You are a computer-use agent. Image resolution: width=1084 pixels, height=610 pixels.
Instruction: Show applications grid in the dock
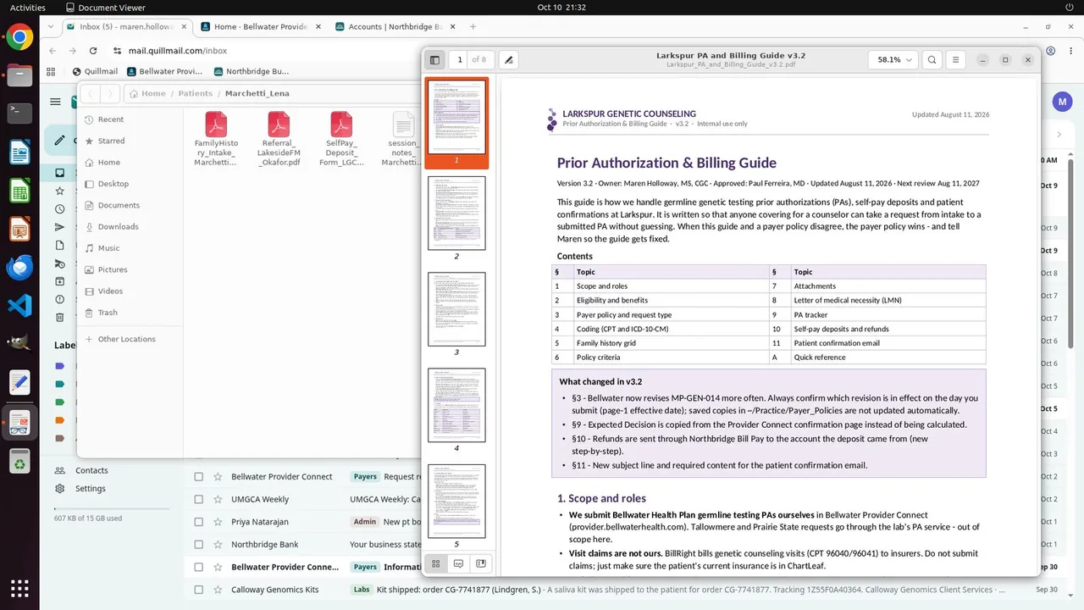coord(19,588)
